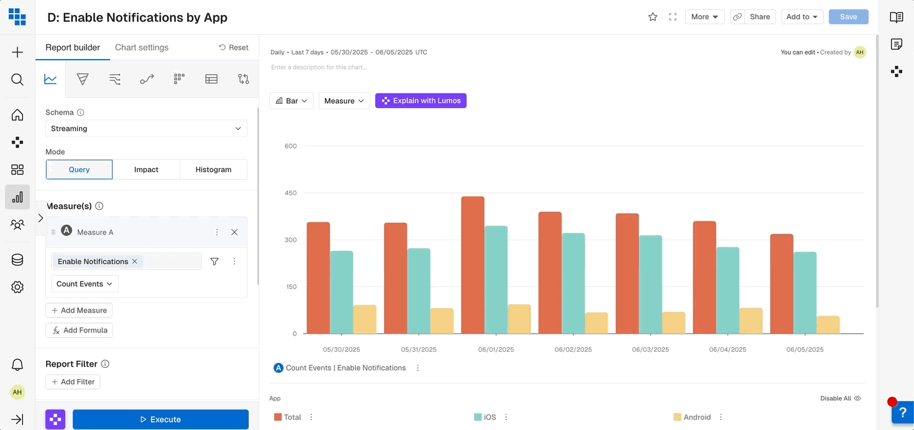The image size is (914, 430).
Task: Select Query mode
Action: click(79, 170)
